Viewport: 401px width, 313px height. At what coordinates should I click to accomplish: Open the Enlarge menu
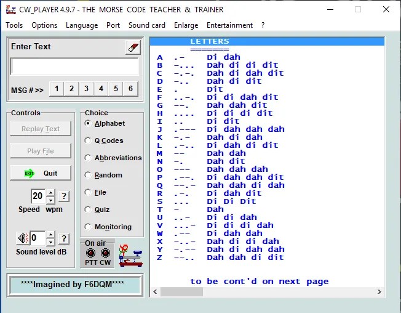(x=186, y=25)
